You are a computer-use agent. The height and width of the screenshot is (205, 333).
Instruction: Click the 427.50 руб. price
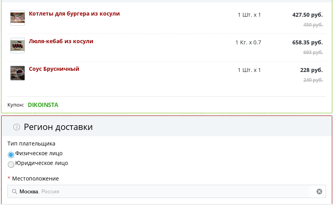(x=307, y=15)
